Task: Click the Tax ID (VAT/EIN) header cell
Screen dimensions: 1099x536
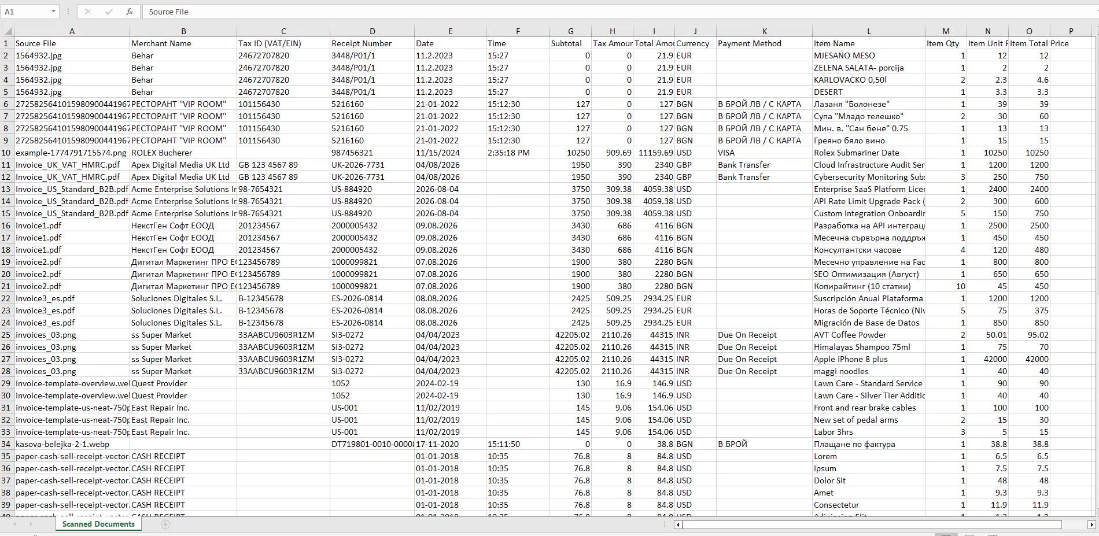Action: pos(283,43)
